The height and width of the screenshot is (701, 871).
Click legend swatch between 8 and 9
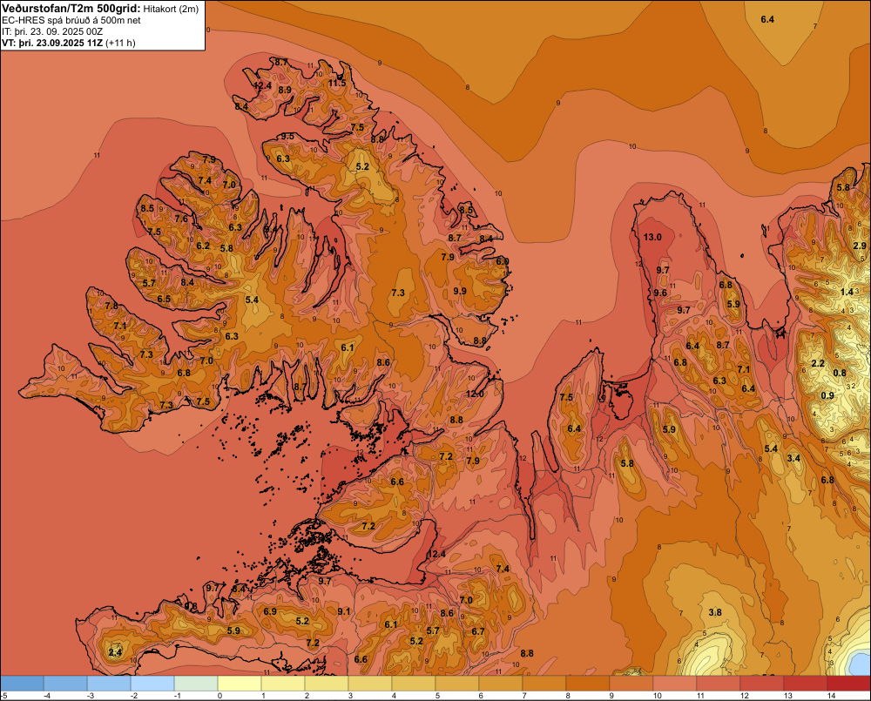(x=588, y=684)
